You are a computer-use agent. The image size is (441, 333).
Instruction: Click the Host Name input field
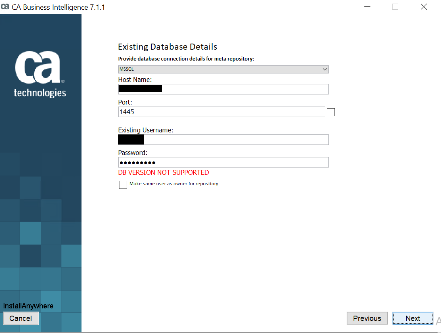223,89
